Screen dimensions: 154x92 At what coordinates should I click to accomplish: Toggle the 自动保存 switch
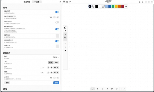[57, 12]
